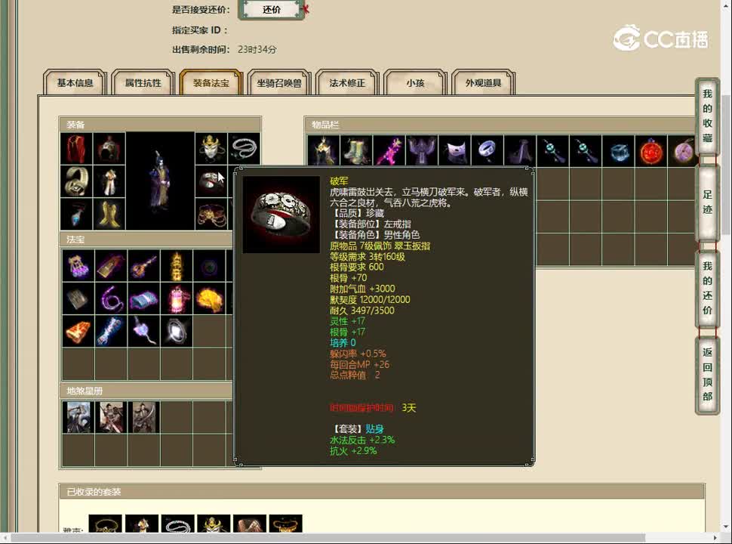Select the red cloak equipment slot
The image size is (732, 544).
[x=76, y=149]
